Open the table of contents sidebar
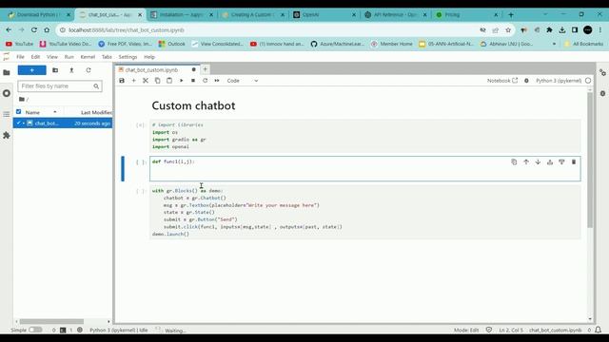Image resolution: width=609 pixels, height=342 pixels. pyautogui.click(x=7, y=114)
